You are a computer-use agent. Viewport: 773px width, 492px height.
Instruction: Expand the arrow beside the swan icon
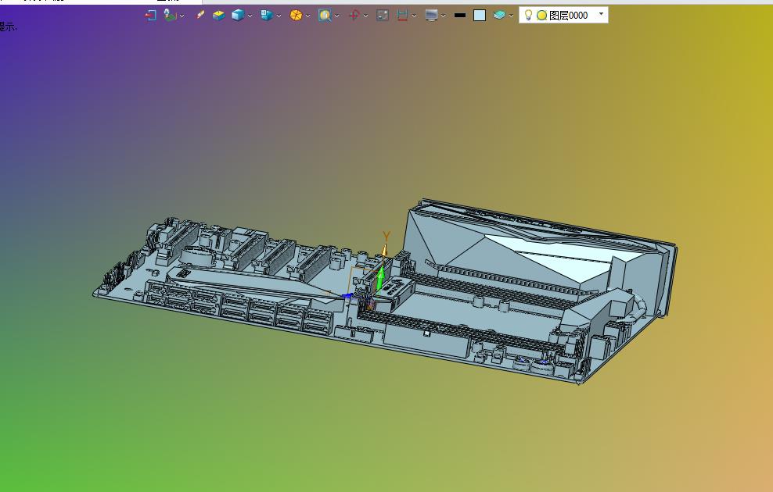pos(182,16)
